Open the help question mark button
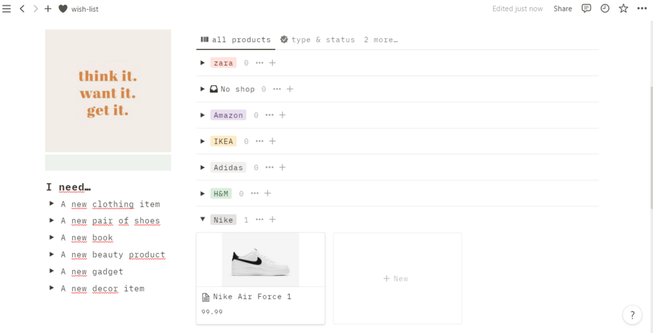 point(632,315)
